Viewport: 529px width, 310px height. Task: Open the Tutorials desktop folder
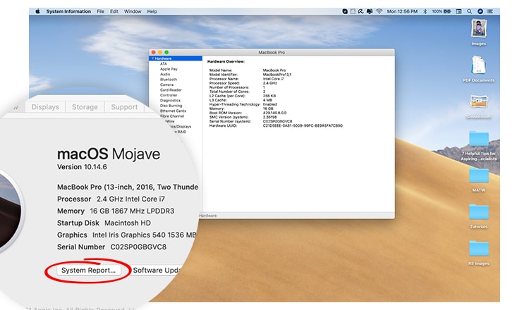(479, 213)
